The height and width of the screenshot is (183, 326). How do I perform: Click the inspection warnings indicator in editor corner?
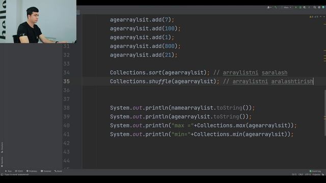pyautogui.click(x=314, y=17)
